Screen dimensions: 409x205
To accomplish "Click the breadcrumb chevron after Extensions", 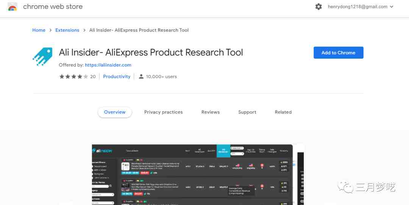I will [84, 30].
